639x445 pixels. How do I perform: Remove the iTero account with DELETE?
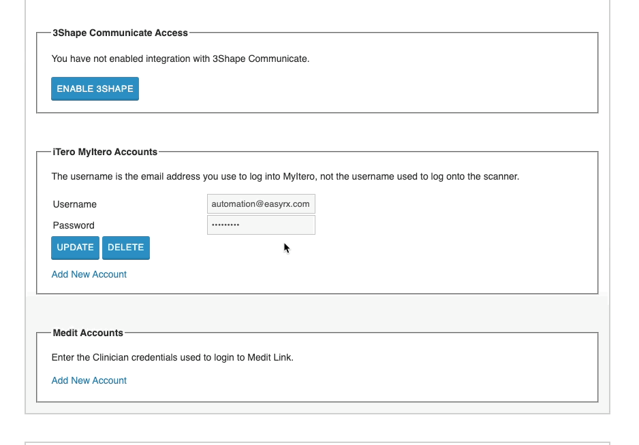click(x=126, y=248)
